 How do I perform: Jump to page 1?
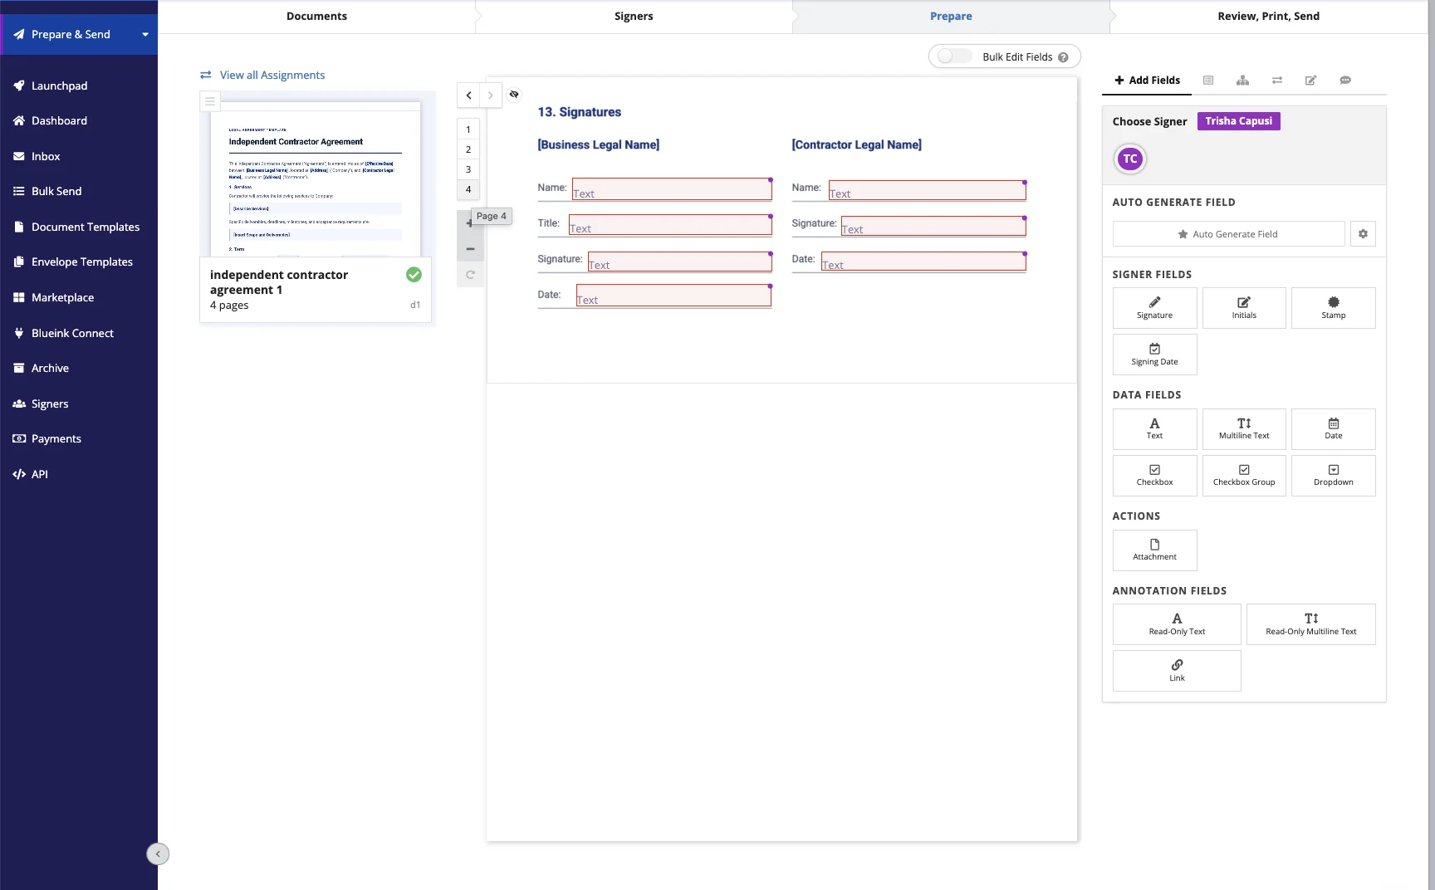click(468, 130)
